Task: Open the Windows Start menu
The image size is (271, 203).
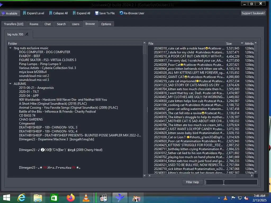Action: coord(7,198)
